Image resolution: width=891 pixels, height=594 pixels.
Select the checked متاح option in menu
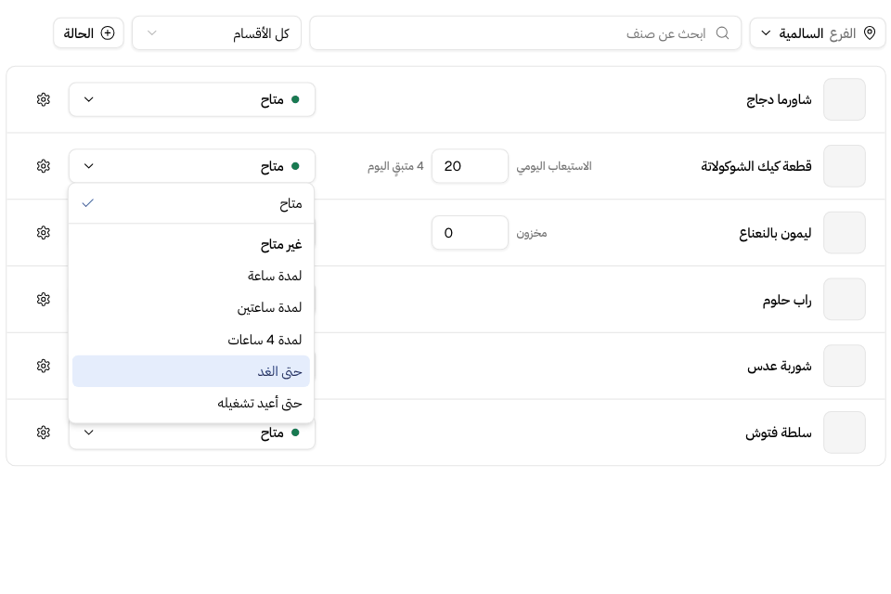191,203
